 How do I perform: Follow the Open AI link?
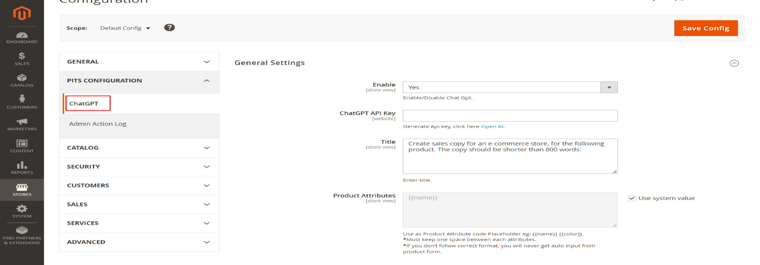click(492, 126)
